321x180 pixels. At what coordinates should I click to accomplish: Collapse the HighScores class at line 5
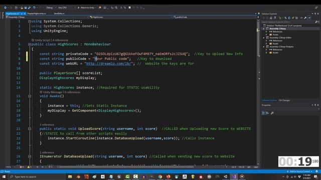click(x=30, y=44)
